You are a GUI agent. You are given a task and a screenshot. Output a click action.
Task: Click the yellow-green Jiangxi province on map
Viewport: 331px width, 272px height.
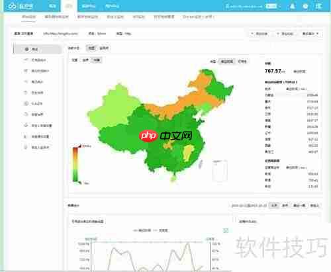188,153
